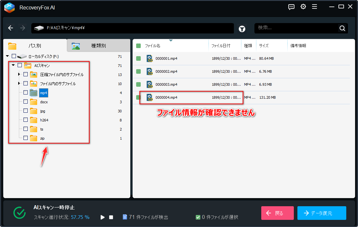Viewport: 358px width, 227px height.
Task: Open the filter funnel icon
Action: 242,29
